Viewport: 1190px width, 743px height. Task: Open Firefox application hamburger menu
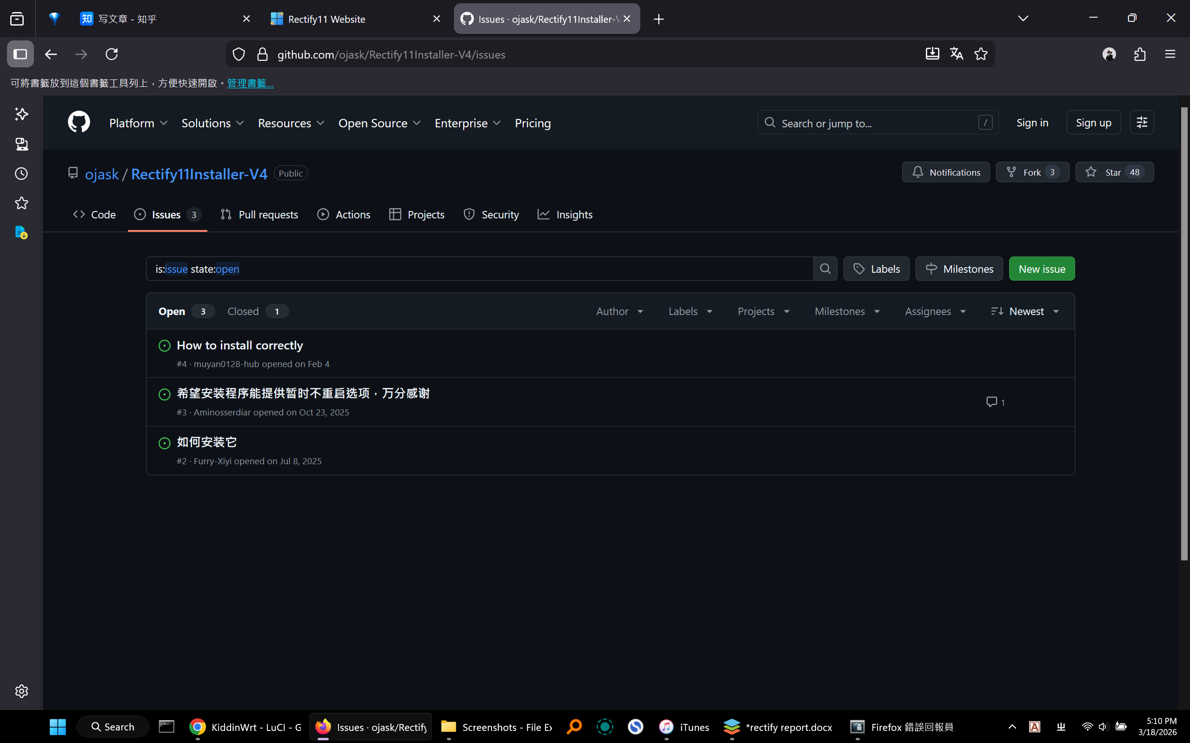(x=1170, y=54)
